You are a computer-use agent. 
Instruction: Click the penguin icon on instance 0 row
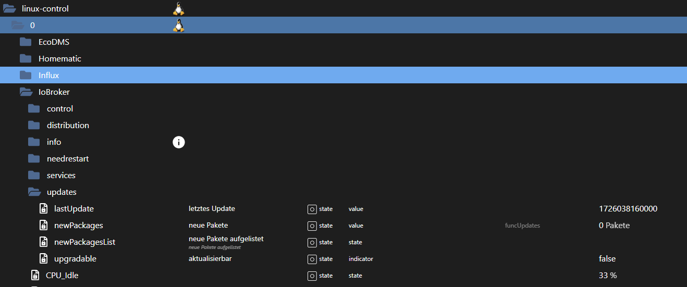179,25
